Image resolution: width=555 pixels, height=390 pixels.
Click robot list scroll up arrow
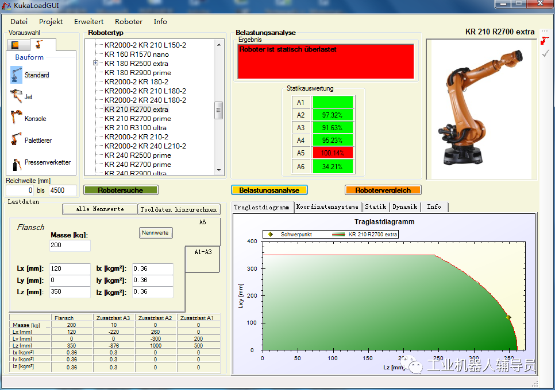point(219,45)
